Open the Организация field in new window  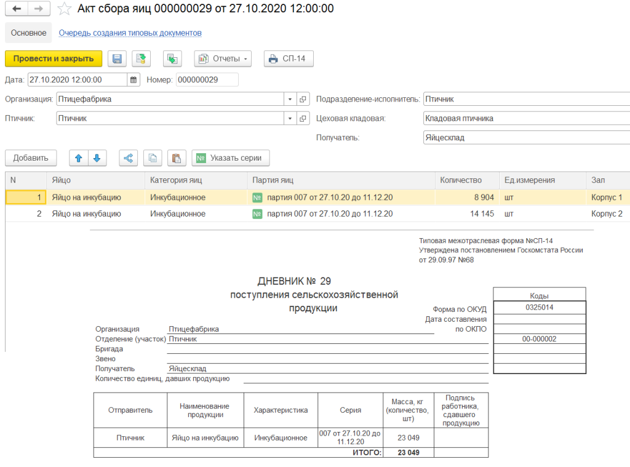tap(303, 99)
